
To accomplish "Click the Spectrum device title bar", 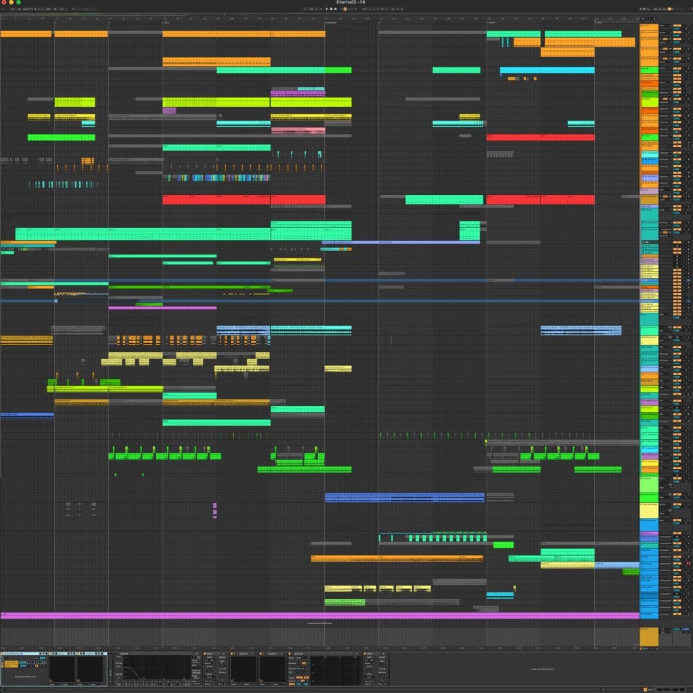I will tap(302, 654).
